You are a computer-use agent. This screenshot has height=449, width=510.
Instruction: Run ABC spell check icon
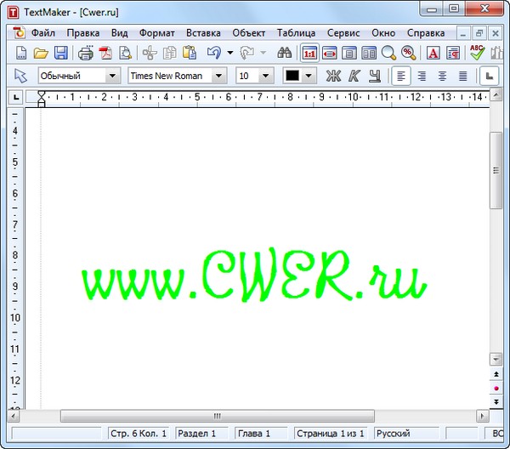pyautogui.click(x=477, y=53)
